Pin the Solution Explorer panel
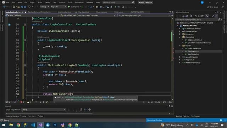The image size is (227, 128). point(218,12)
